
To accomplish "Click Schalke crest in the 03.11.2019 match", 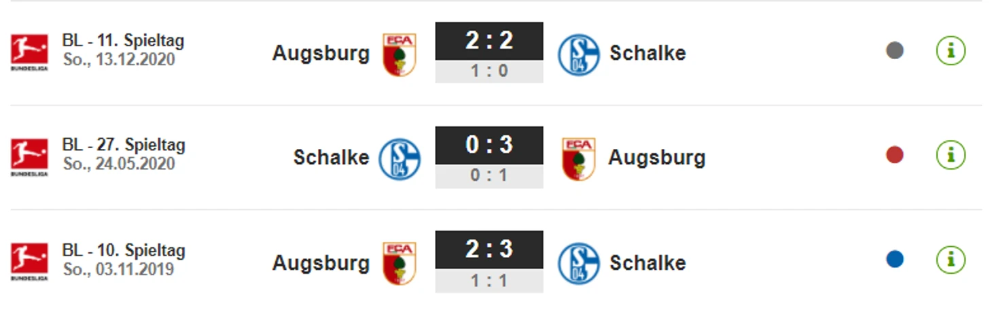I will coord(578,263).
